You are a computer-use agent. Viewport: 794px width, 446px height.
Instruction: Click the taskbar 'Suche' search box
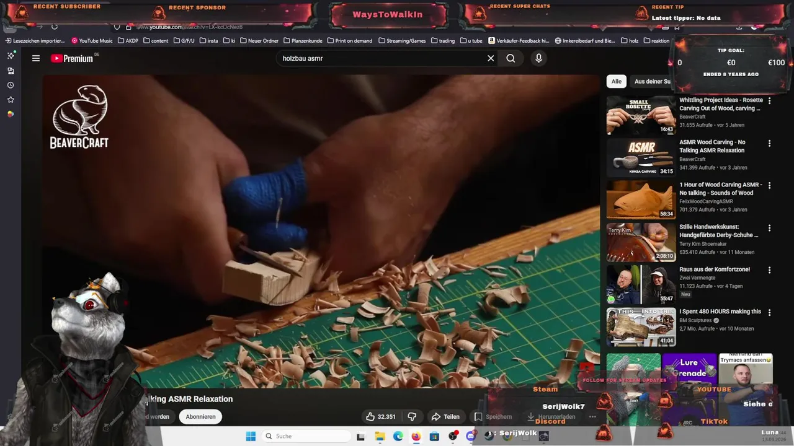click(305, 436)
